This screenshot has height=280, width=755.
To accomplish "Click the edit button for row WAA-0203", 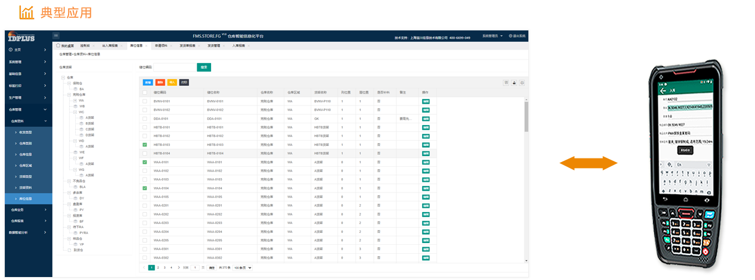I will [426, 223].
